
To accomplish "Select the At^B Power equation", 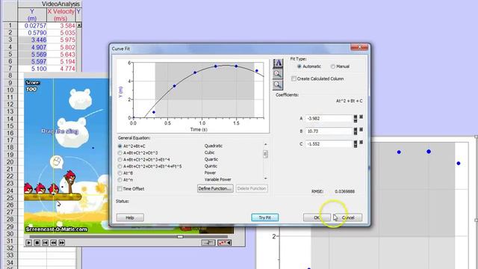I will (x=119, y=173).
